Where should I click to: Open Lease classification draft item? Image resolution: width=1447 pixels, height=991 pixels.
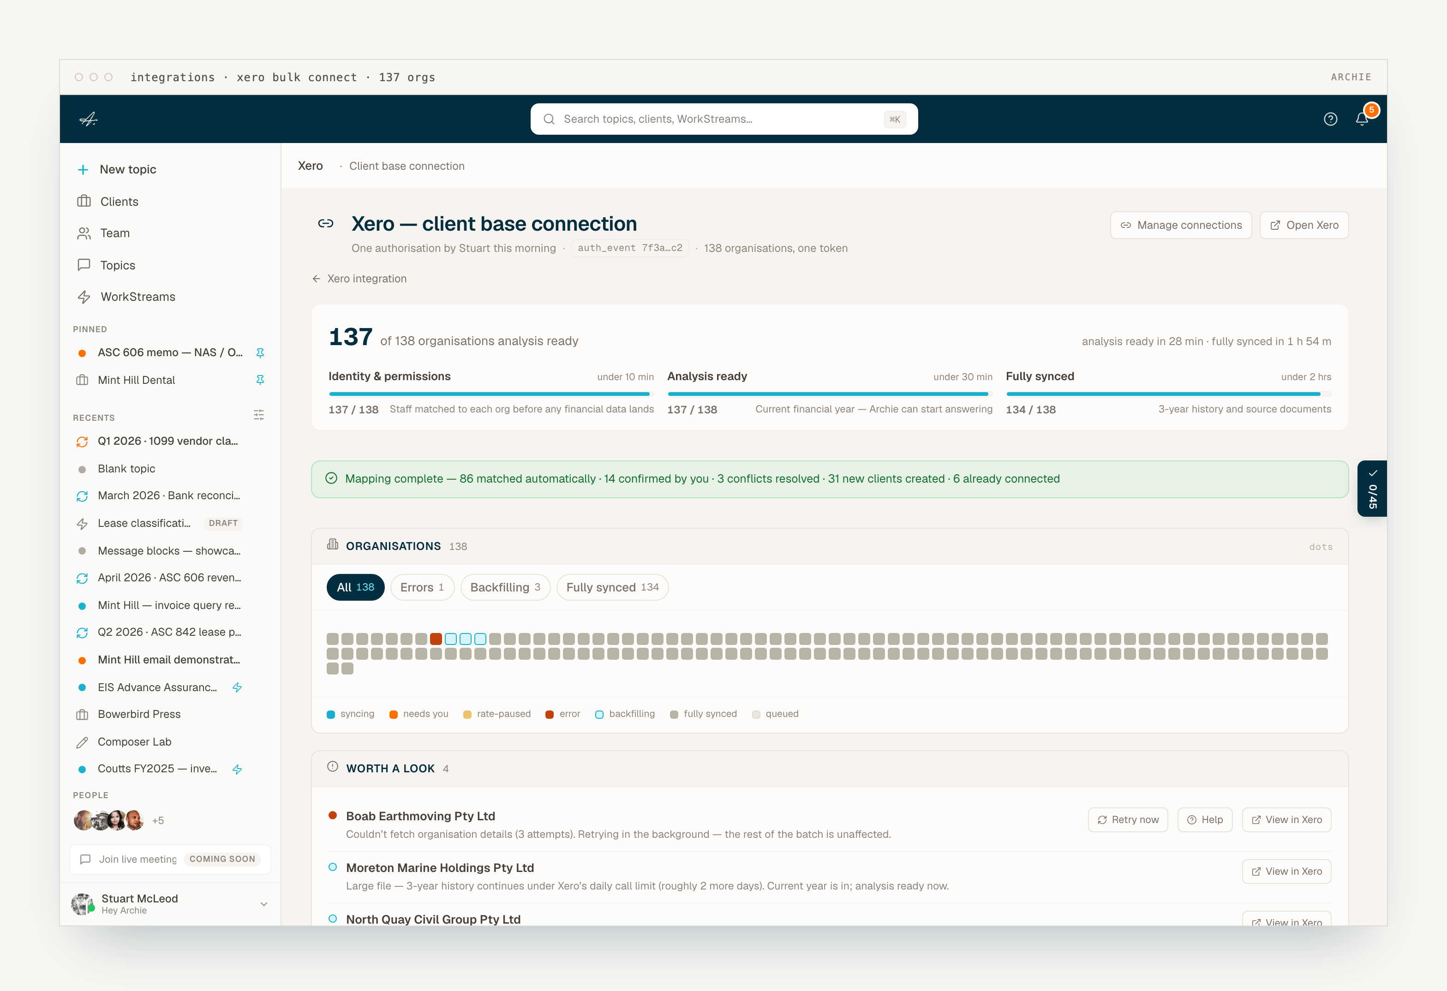(x=169, y=524)
